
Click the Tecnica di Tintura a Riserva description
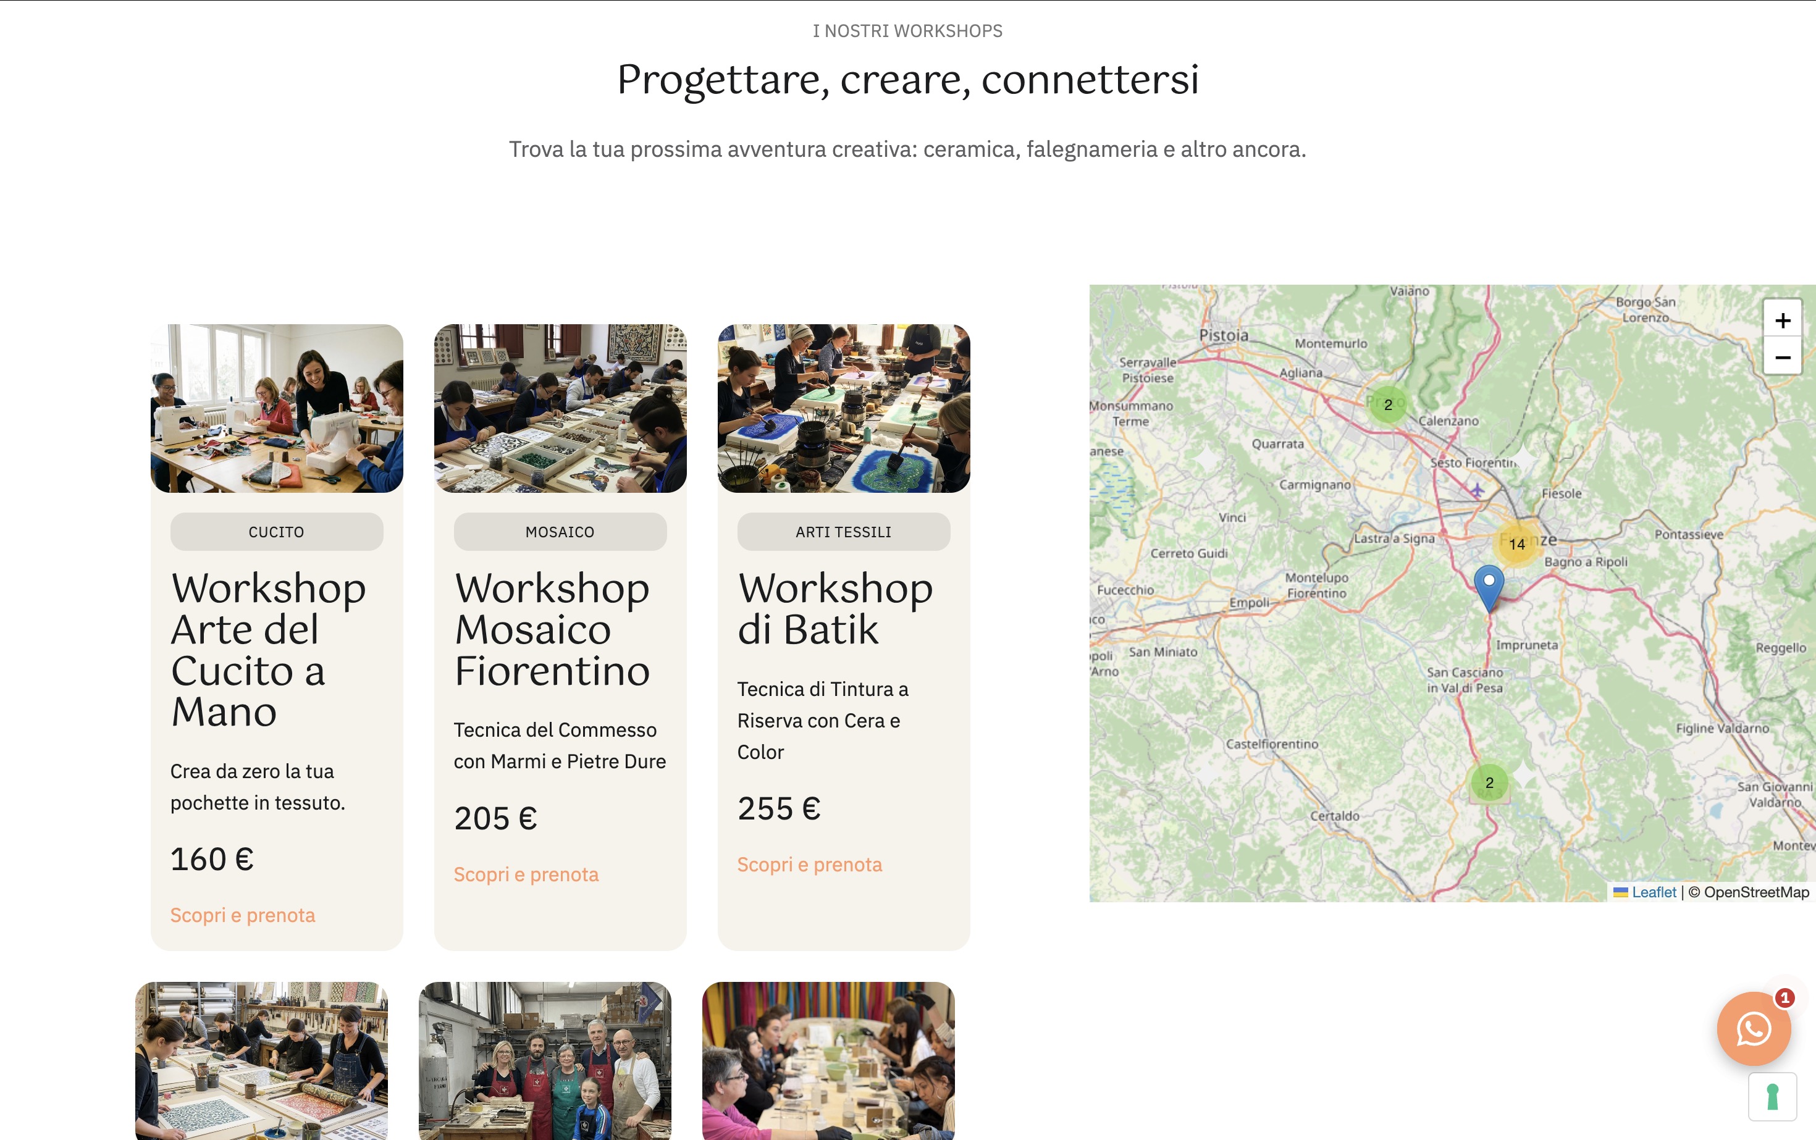pyautogui.click(x=823, y=721)
